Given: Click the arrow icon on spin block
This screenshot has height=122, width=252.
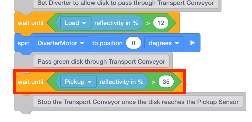Looking at the screenshot, I should click(x=192, y=43).
